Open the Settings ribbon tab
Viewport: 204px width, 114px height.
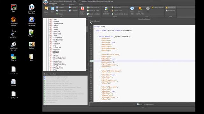pos(71,4)
